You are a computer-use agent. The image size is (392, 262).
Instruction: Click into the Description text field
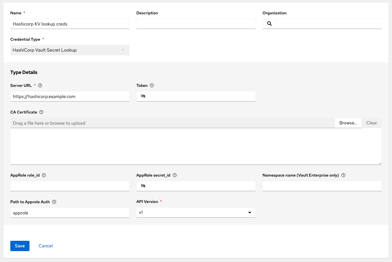click(196, 24)
